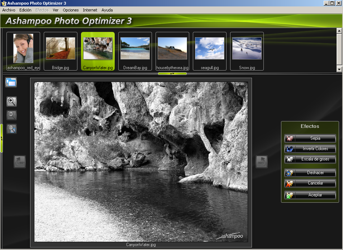Collapse the thumbnail strip with green handle

(172, 74)
